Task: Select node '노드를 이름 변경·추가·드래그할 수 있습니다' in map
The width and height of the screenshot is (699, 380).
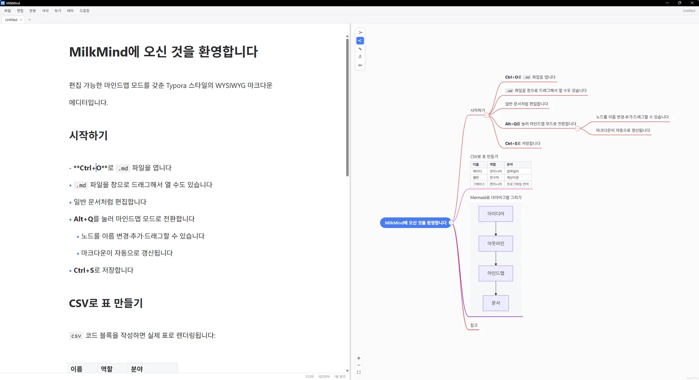Action: 632,117
